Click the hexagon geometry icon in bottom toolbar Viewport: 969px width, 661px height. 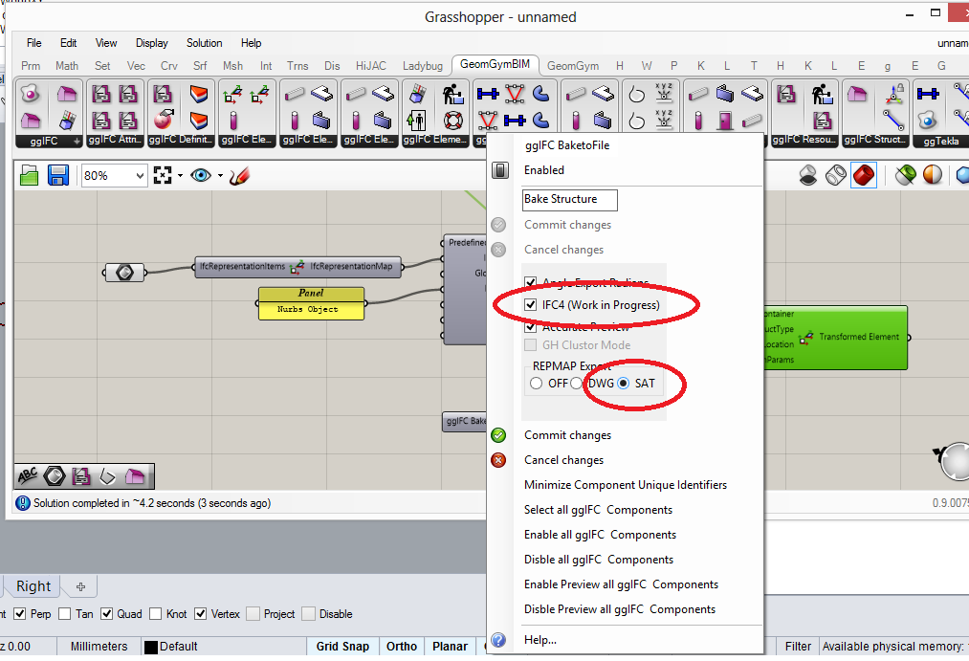55,475
